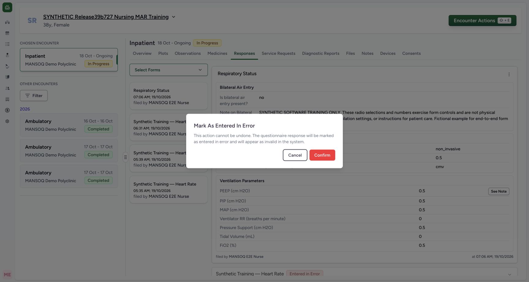Open the presentation board sidebar icon

(x=7, y=99)
